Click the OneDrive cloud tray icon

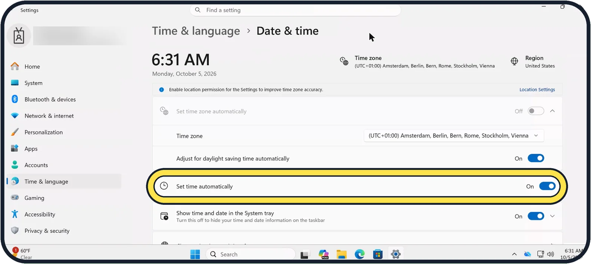pos(528,254)
